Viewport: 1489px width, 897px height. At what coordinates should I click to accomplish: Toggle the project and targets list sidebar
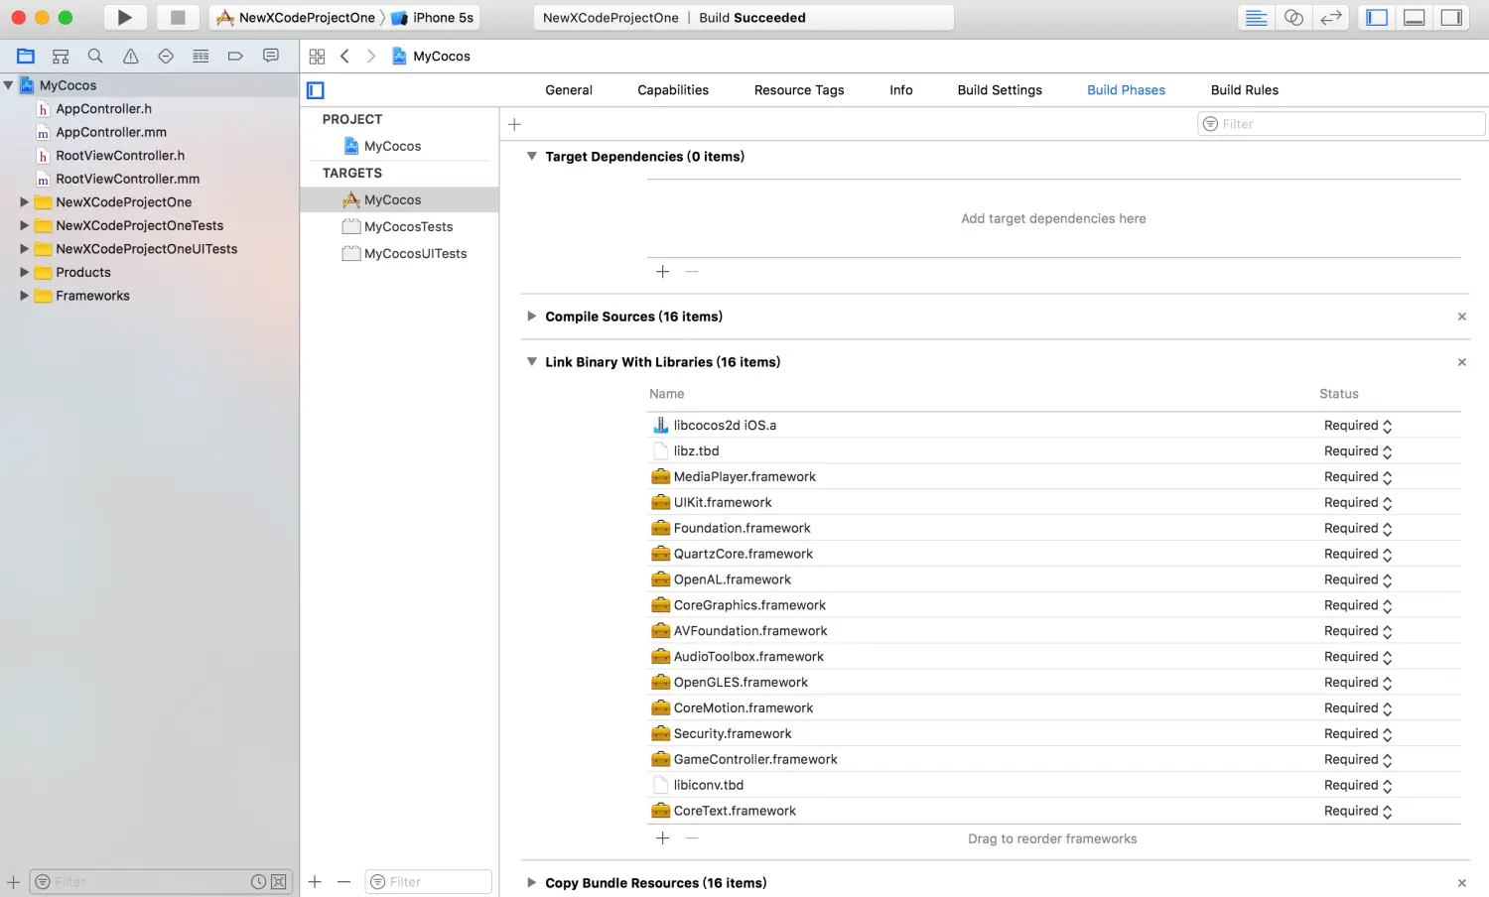pyautogui.click(x=316, y=90)
